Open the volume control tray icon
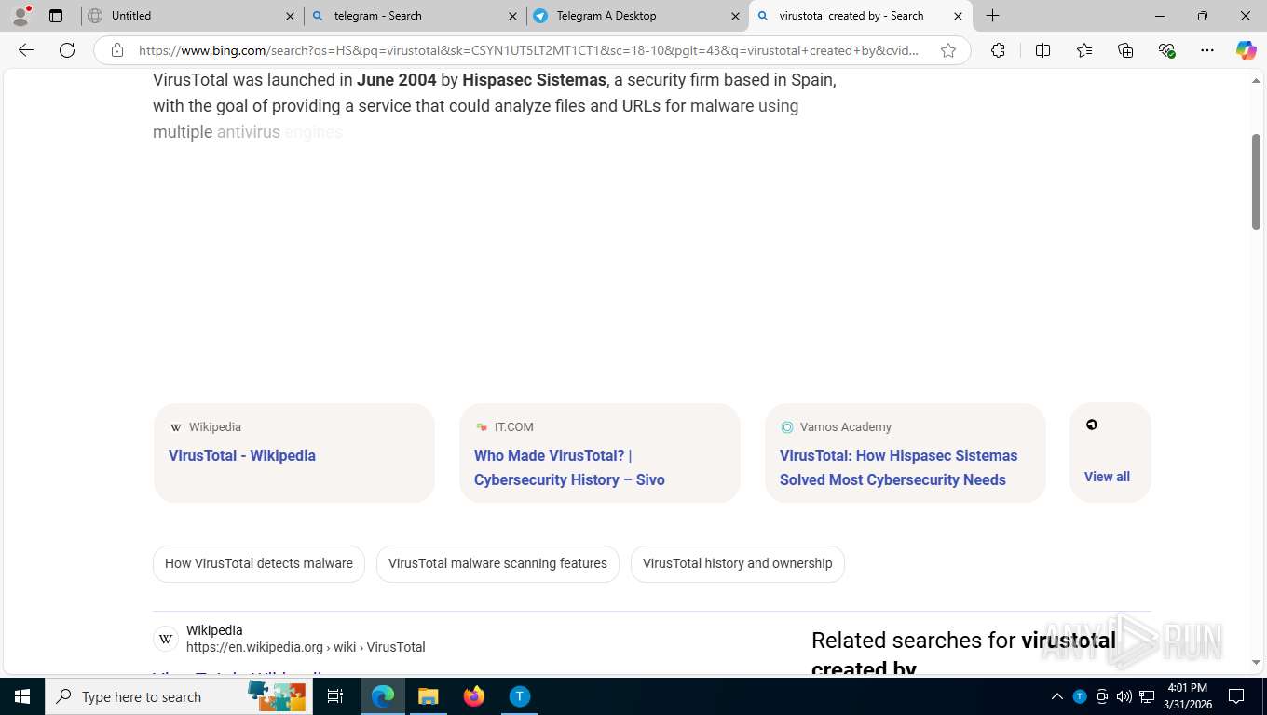The width and height of the screenshot is (1267, 715). (1124, 696)
